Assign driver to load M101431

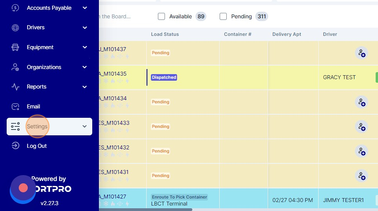pyautogui.click(x=361, y=176)
